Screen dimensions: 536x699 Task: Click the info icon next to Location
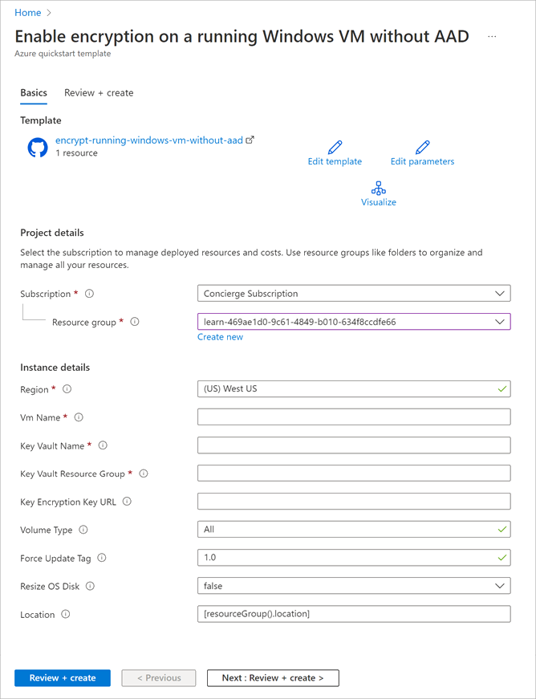coord(66,614)
